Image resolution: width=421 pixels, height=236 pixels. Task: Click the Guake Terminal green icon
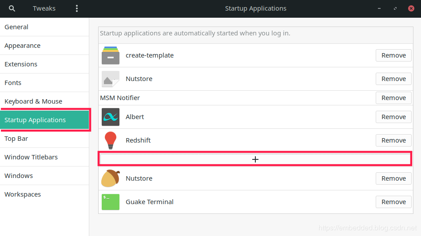(x=111, y=202)
